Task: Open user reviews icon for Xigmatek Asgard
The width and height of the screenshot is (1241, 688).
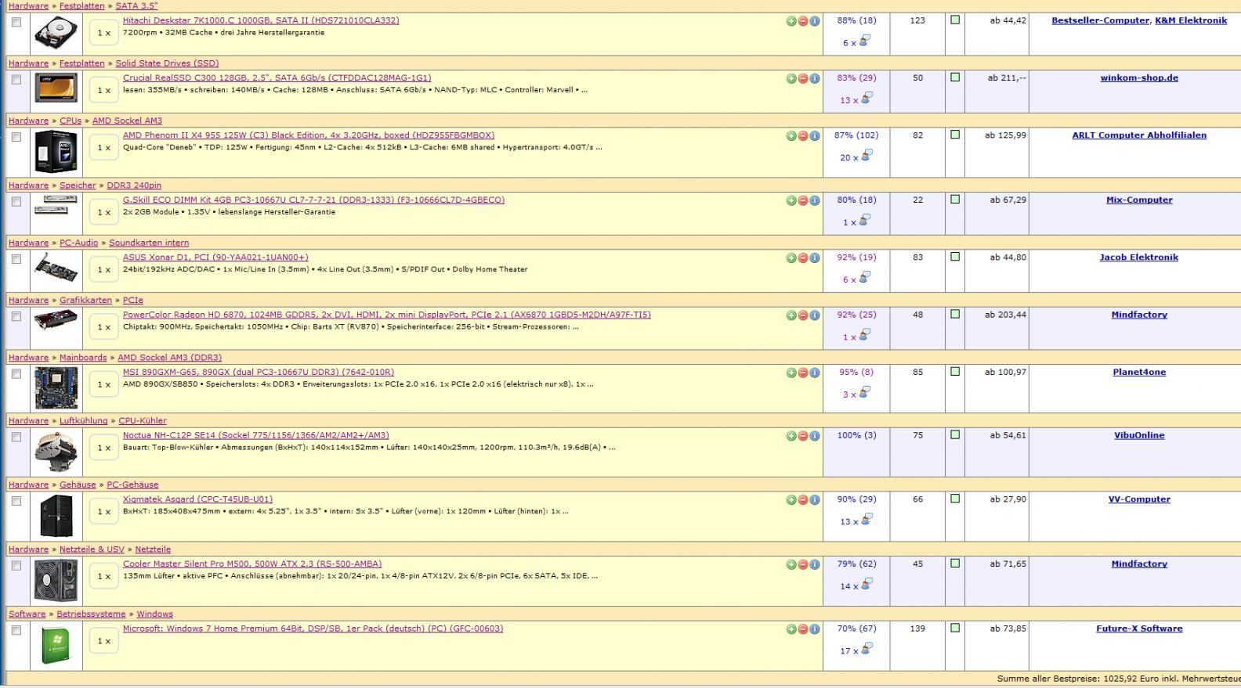Action: 867,520
